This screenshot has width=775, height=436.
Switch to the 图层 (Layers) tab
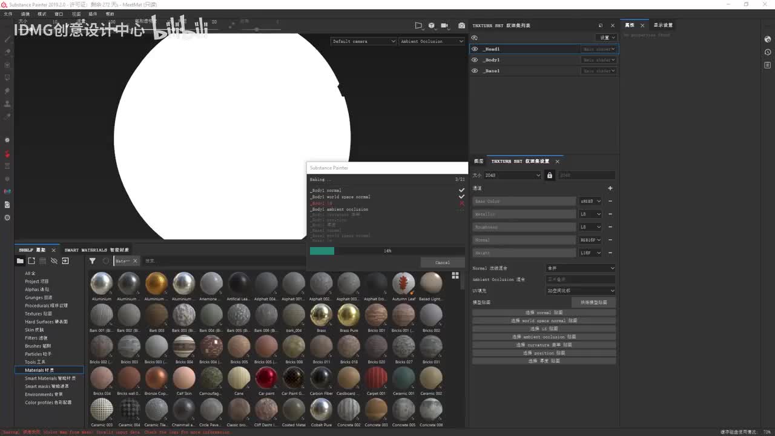[x=479, y=161]
